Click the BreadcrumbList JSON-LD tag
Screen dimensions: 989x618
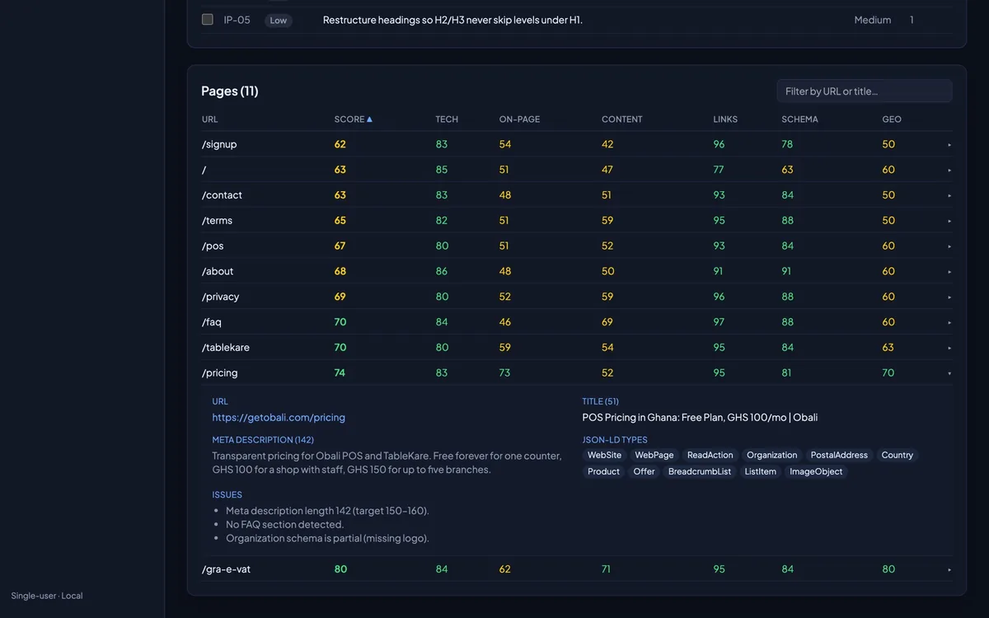click(x=700, y=472)
